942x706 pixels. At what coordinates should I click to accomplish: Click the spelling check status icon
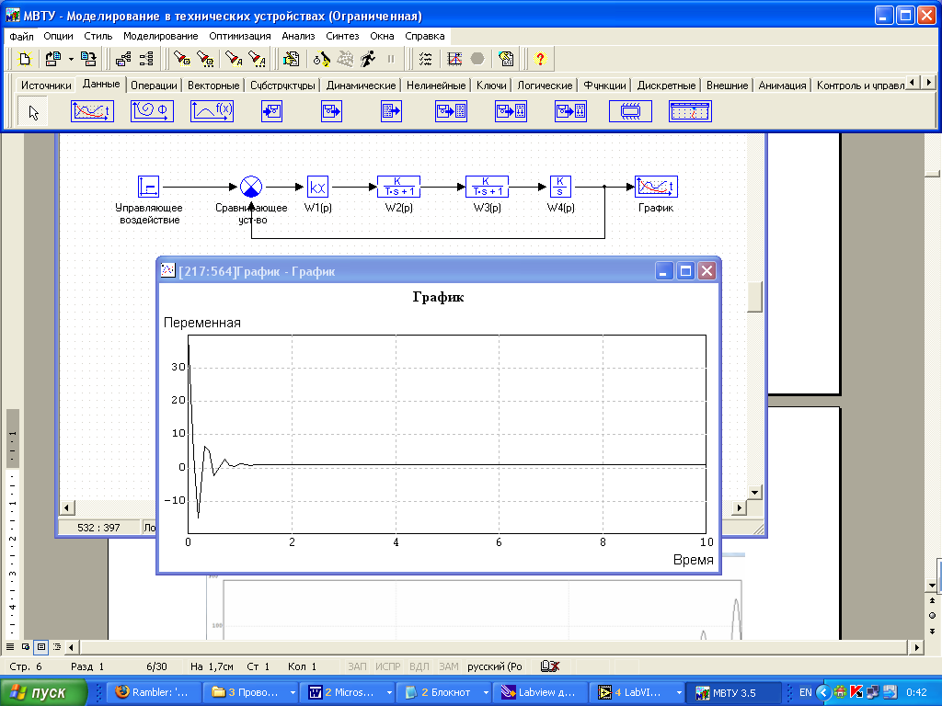click(x=550, y=666)
